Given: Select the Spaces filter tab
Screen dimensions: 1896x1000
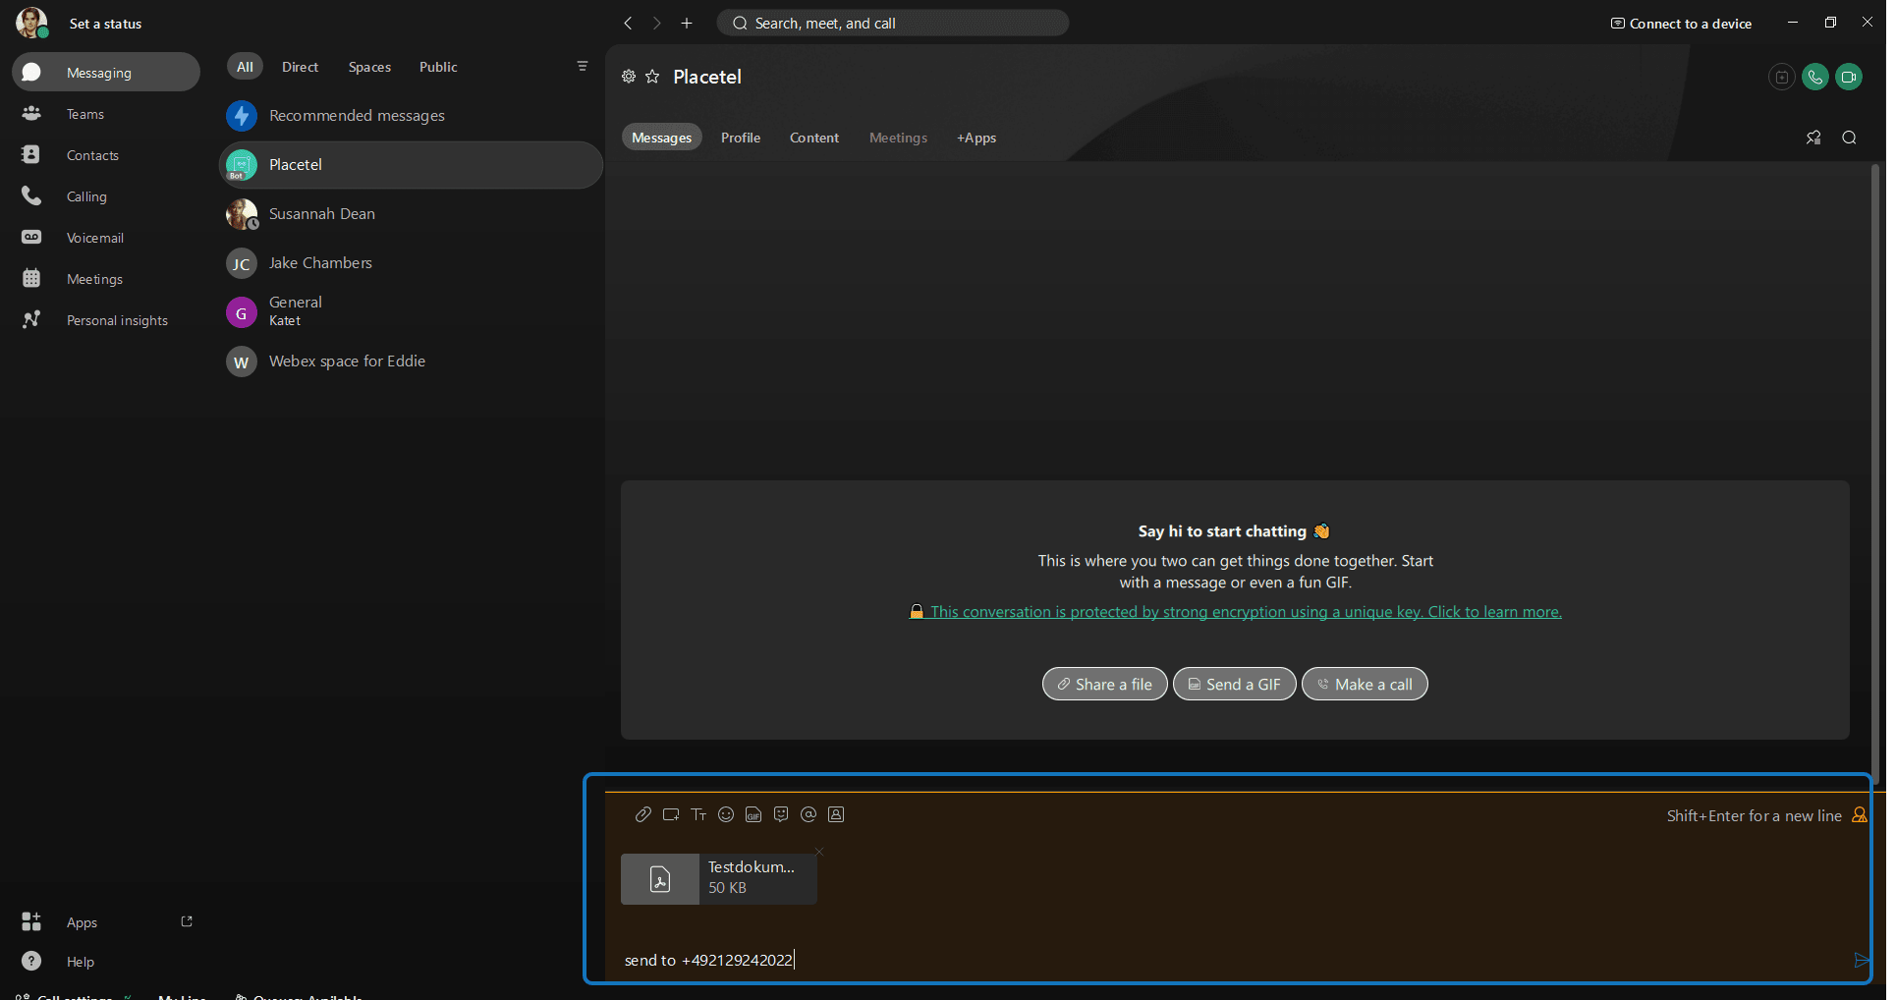Looking at the screenshot, I should [369, 67].
